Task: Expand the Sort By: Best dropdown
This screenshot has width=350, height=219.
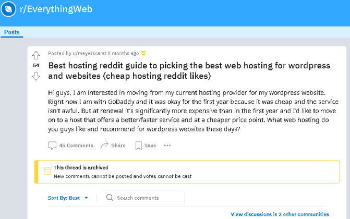Action: click(68, 198)
